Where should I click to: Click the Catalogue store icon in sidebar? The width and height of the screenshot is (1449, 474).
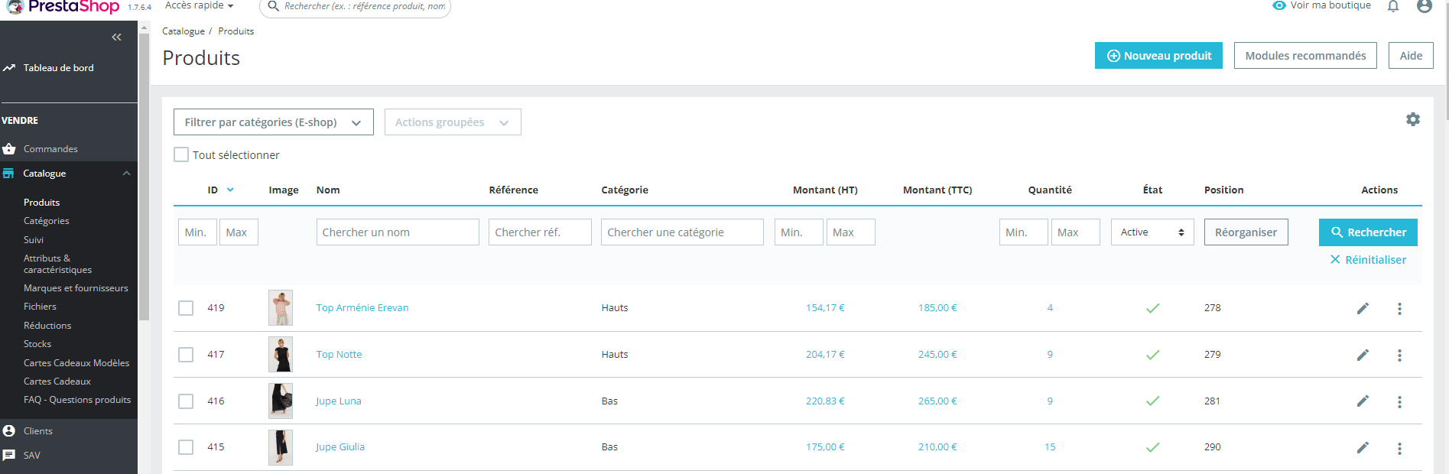[9, 174]
